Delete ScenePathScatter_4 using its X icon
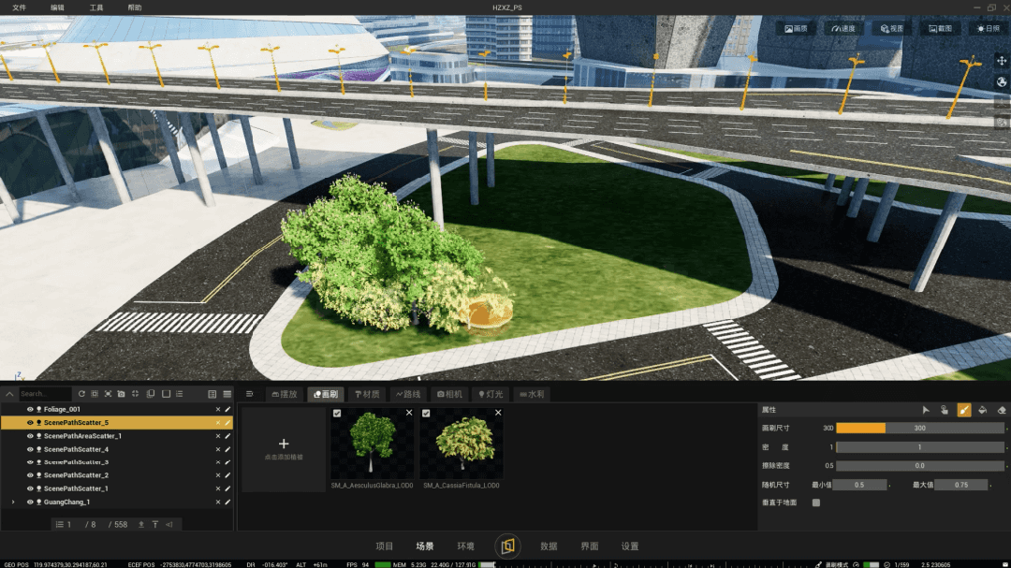The image size is (1011, 568). point(218,449)
